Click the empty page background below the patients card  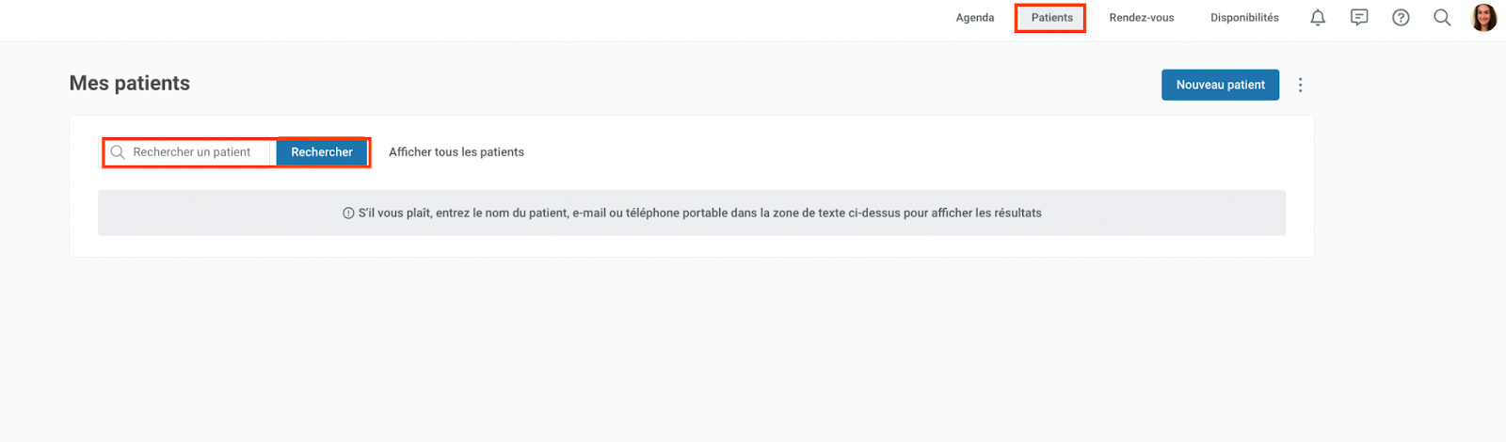pyautogui.click(x=692, y=348)
